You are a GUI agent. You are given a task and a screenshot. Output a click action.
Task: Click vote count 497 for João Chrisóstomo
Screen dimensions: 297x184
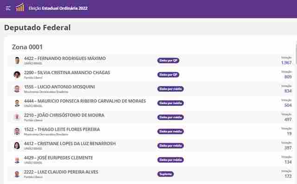tap(288, 119)
